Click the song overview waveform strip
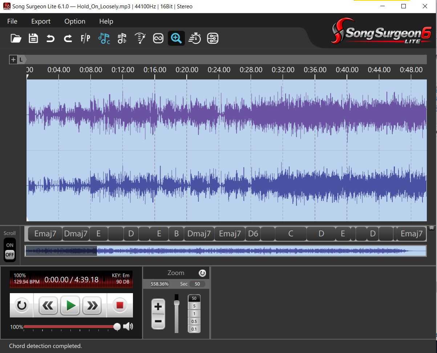437x353 pixels. click(x=225, y=251)
